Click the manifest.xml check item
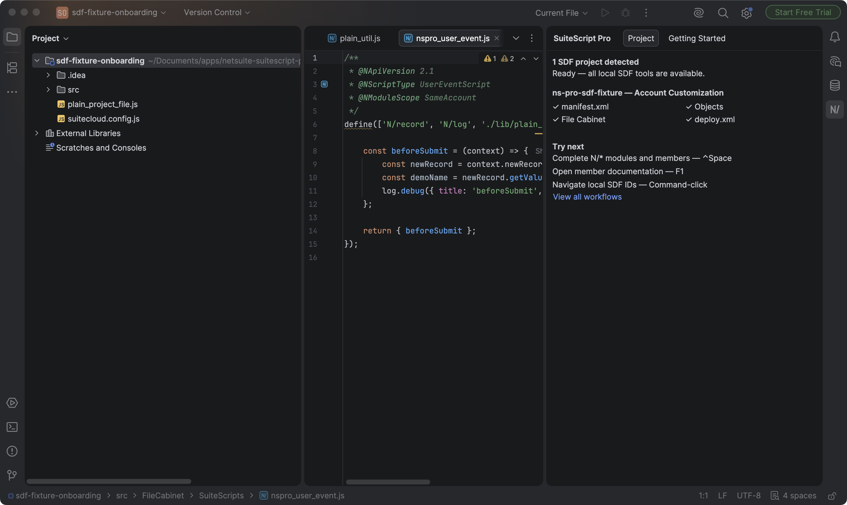The image size is (847, 505). pyautogui.click(x=581, y=106)
